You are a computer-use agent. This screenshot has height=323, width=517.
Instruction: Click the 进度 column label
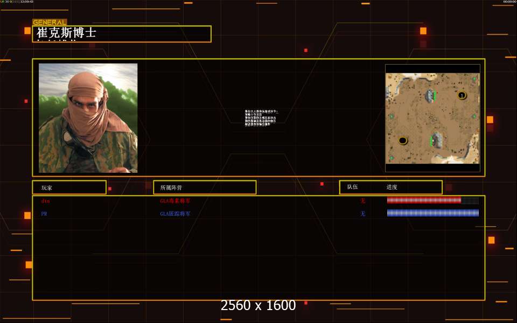[392, 187]
